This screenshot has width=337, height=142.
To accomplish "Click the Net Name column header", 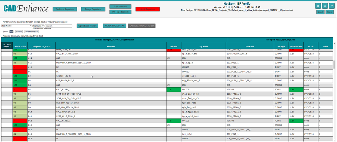I will tap(111, 46).
